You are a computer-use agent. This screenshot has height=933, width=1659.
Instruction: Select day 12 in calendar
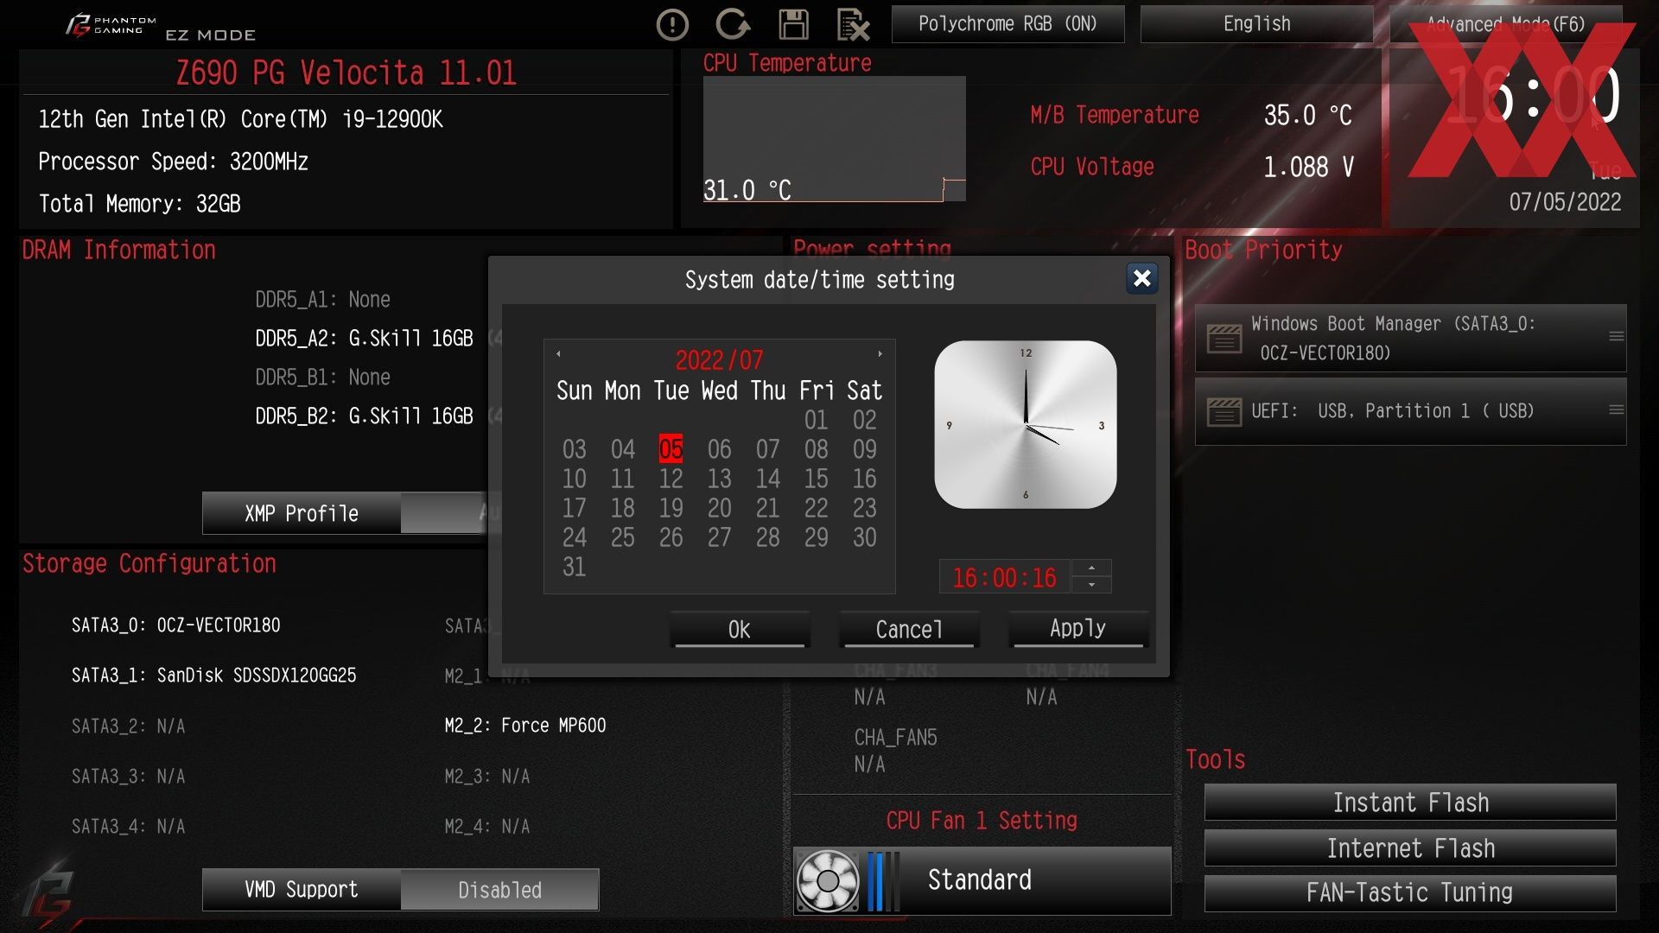[x=671, y=479]
